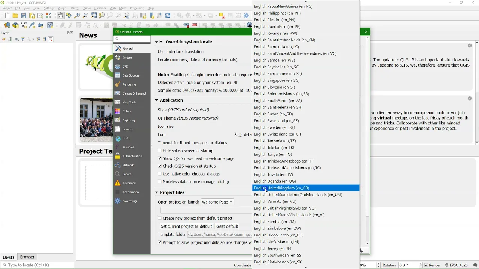The height and width of the screenshot is (269, 479).
Task: Collapse the Application section
Action: coord(156,100)
